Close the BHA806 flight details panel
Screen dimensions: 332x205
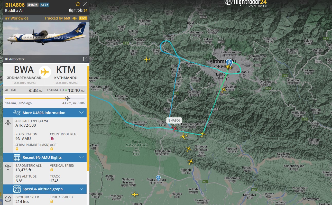click(85, 4)
